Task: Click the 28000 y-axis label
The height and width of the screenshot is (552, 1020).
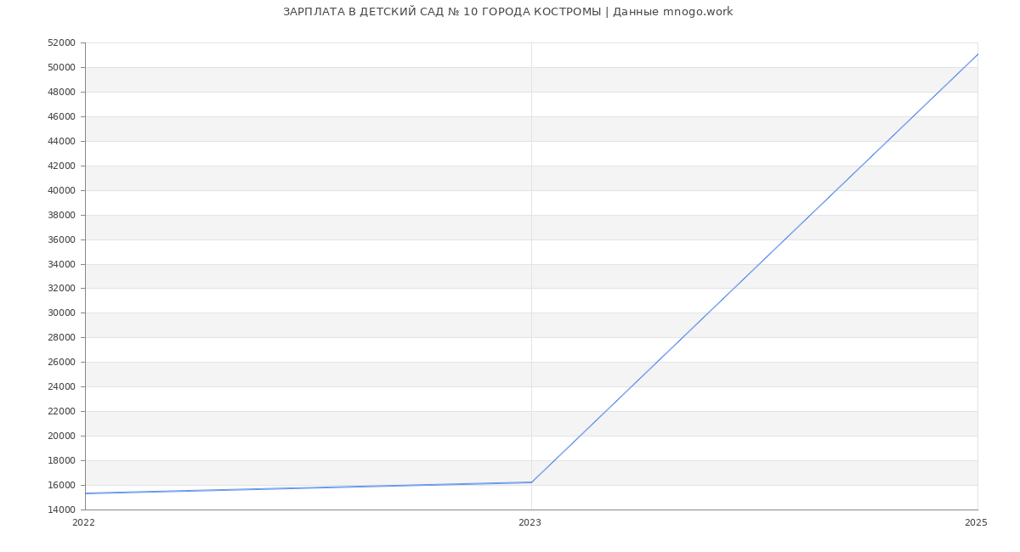Action: pos(61,338)
